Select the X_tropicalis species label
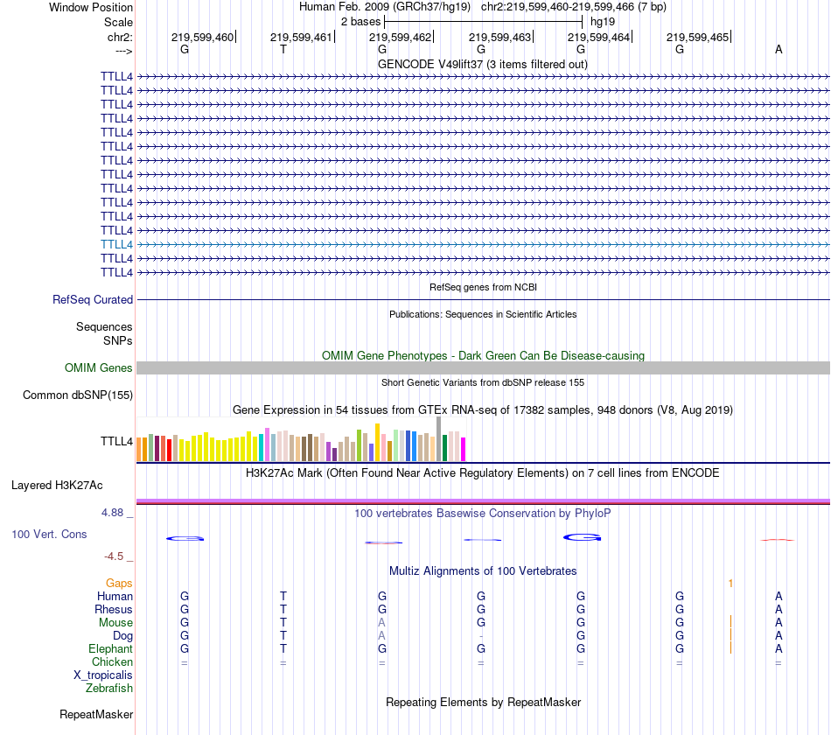Image resolution: width=831 pixels, height=735 pixels. 103,675
